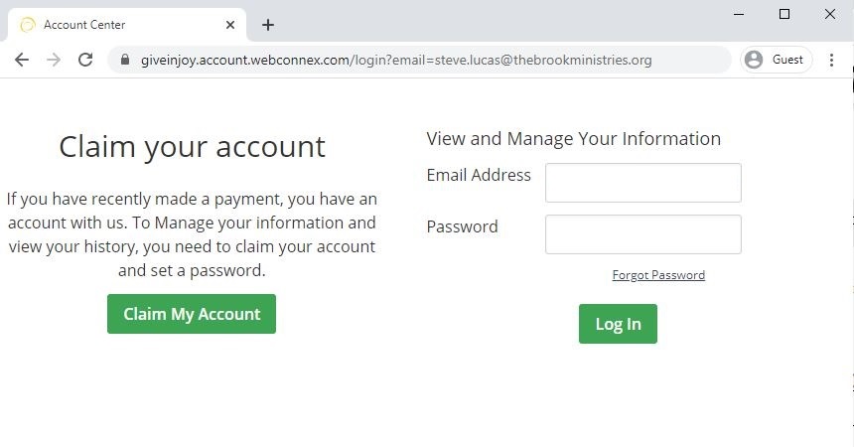Viewport: 854px width, 447px height.
Task: Click the browser forward arrow
Action: click(54, 60)
